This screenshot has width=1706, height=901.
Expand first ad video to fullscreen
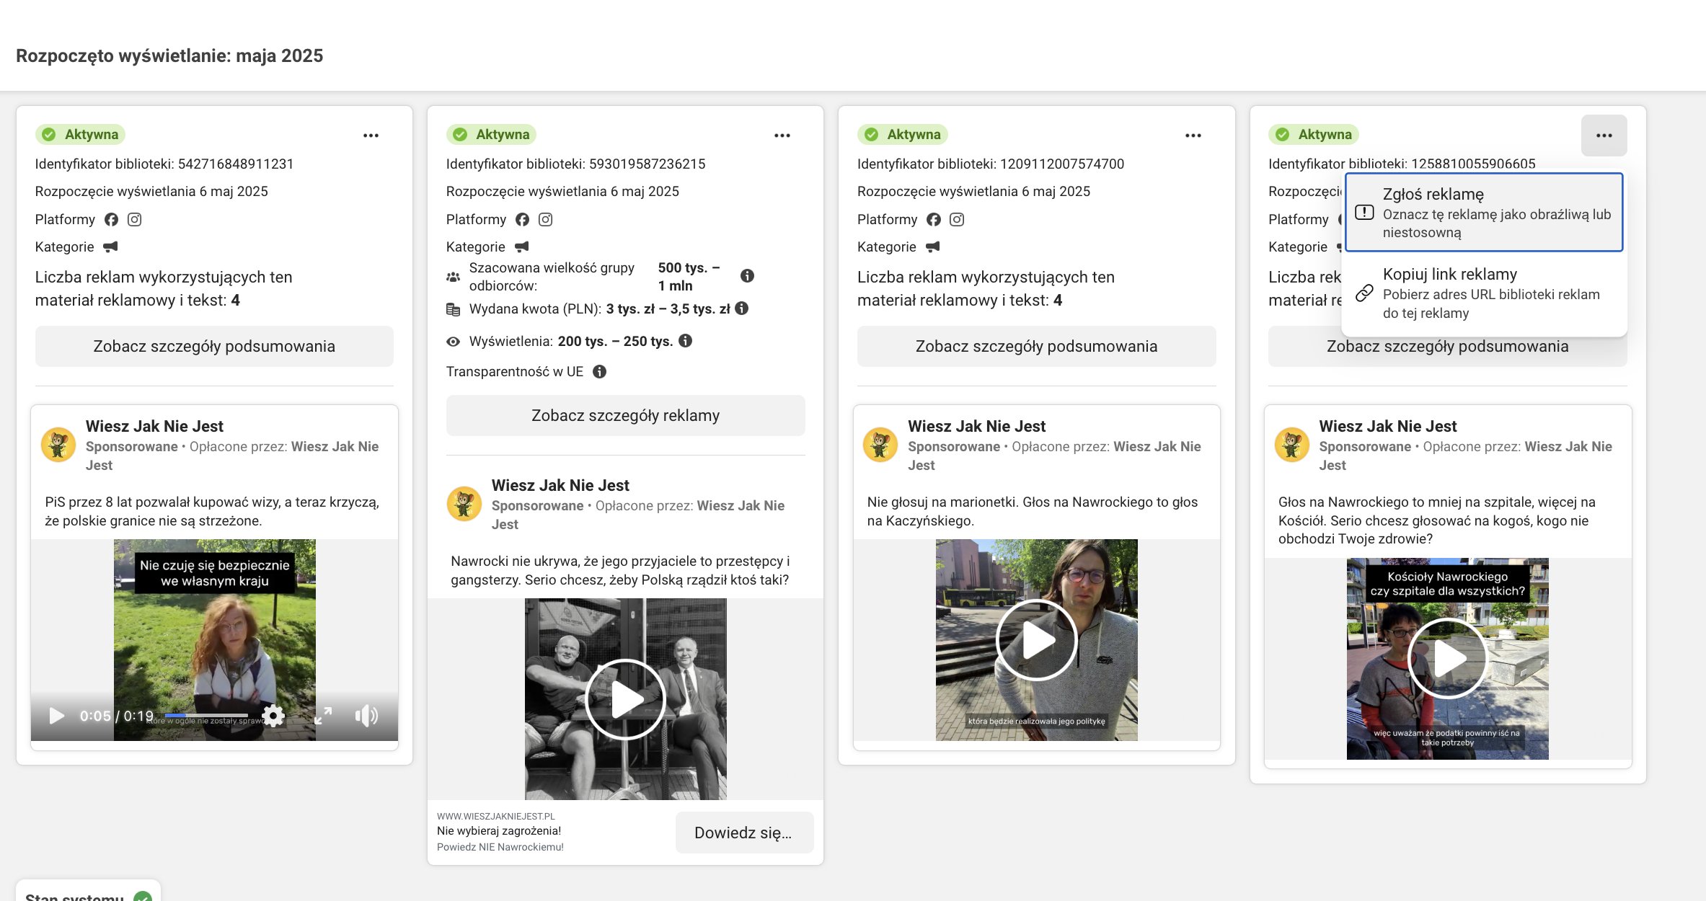point(322,716)
